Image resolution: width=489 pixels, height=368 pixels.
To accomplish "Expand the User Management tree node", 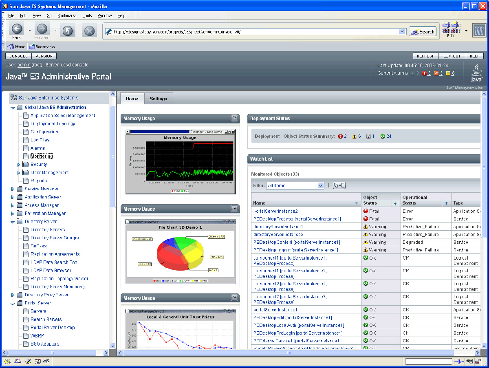I will (x=19, y=173).
